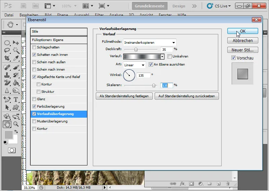Select the Sponge tool

[x=16, y=90]
